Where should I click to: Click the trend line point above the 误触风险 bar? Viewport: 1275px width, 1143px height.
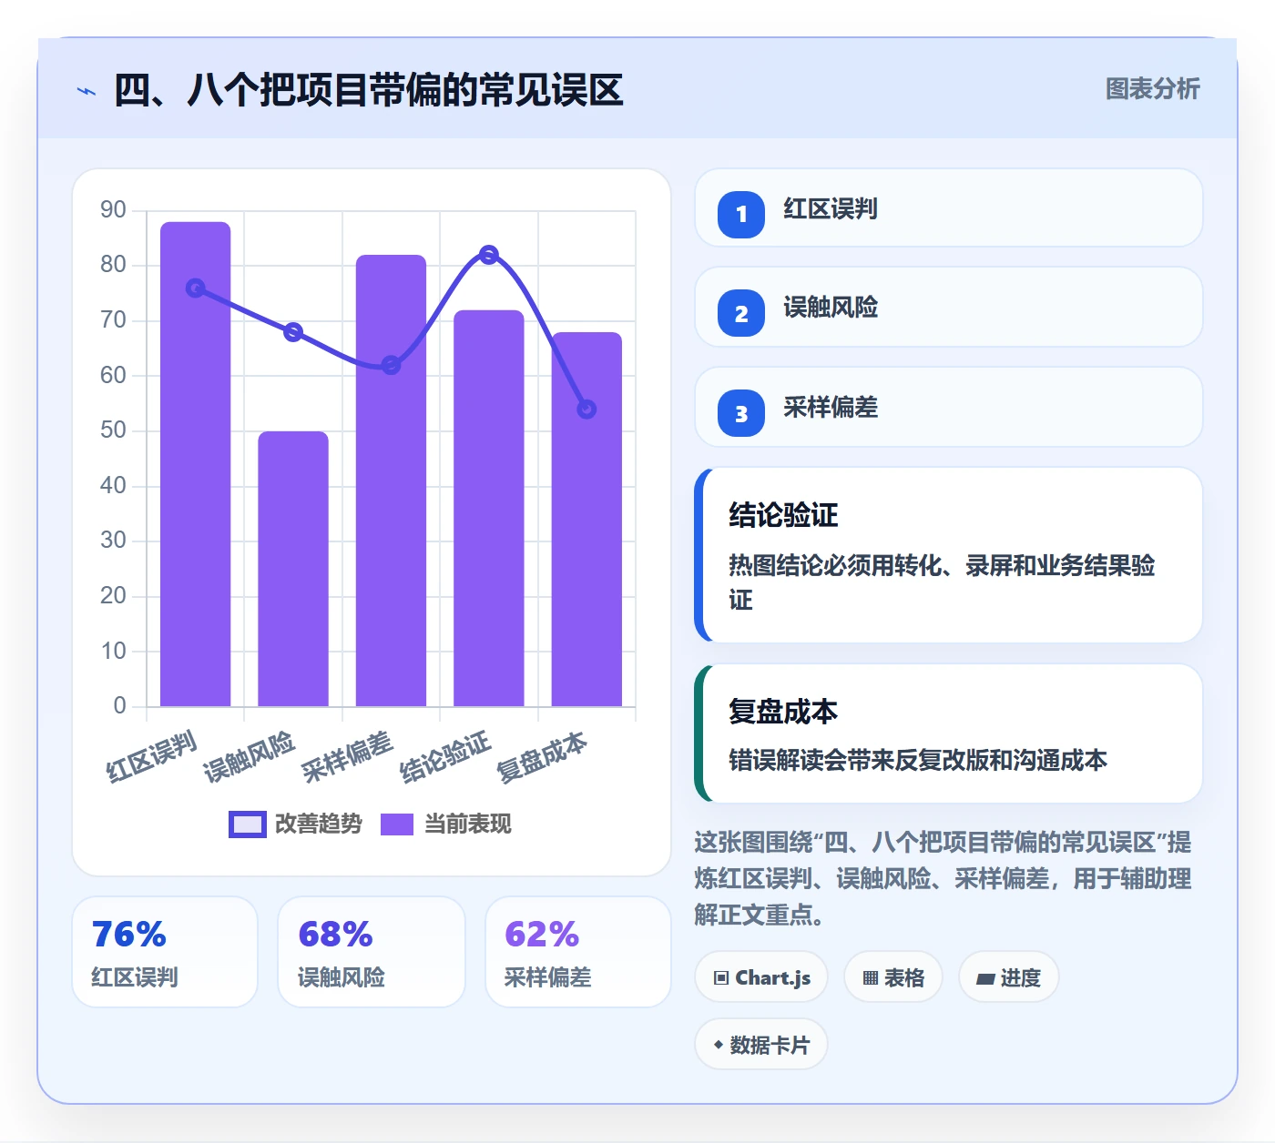tap(293, 332)
